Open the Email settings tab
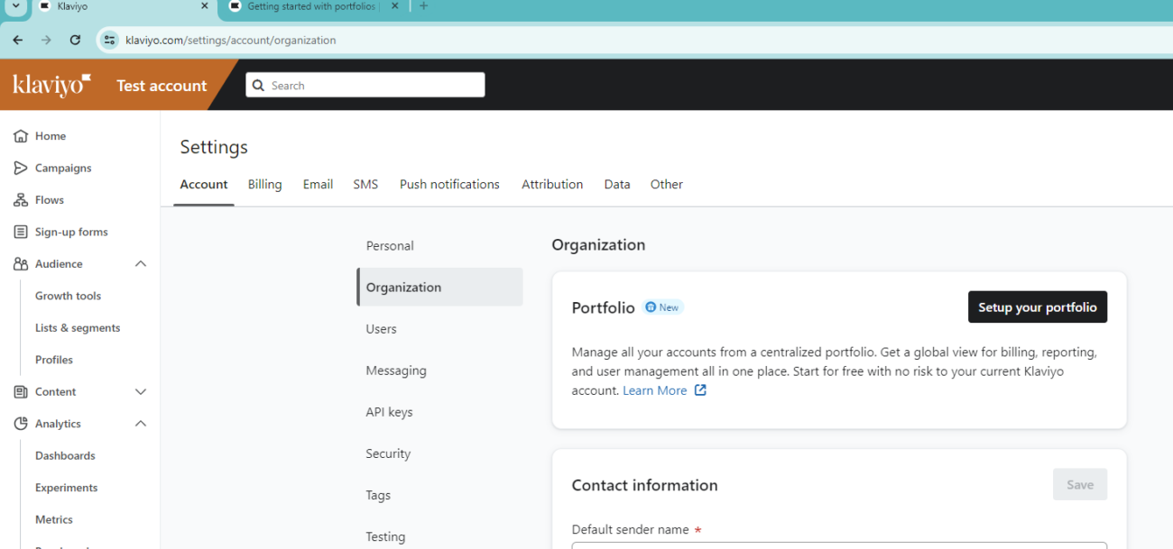 (318, 184)
